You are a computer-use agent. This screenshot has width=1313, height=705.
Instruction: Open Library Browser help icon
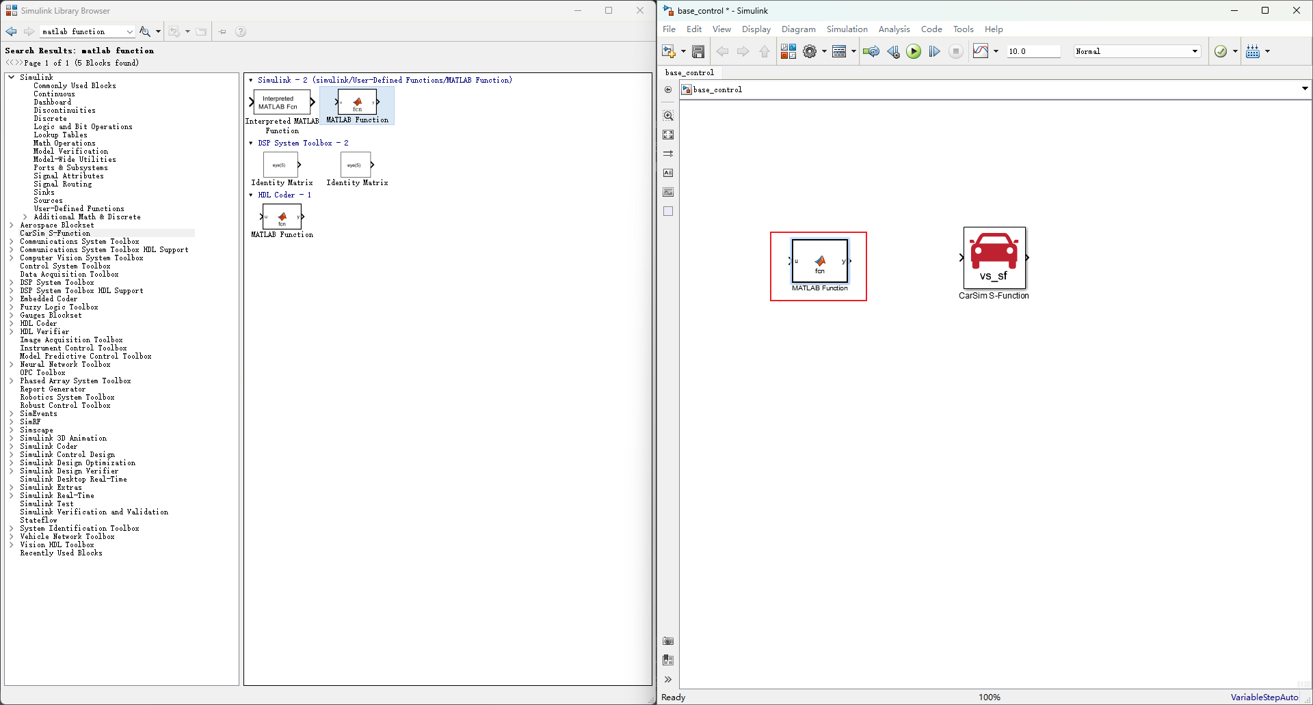tap(241, 31)
